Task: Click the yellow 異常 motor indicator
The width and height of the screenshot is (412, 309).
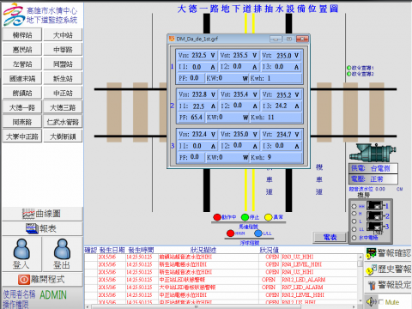Action: 268,217
